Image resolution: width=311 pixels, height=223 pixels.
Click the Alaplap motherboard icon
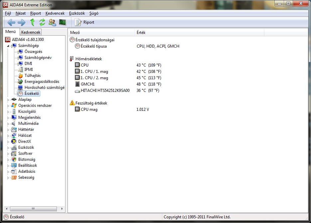(14, 100)
